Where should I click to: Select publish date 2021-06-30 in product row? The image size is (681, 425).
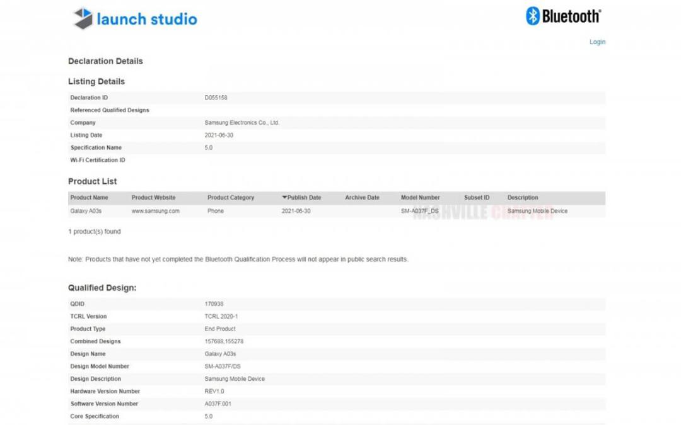coord(296,211)
